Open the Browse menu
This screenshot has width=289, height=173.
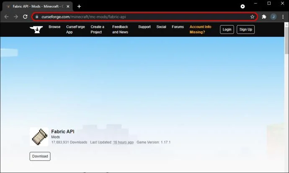tap(54, 27)
